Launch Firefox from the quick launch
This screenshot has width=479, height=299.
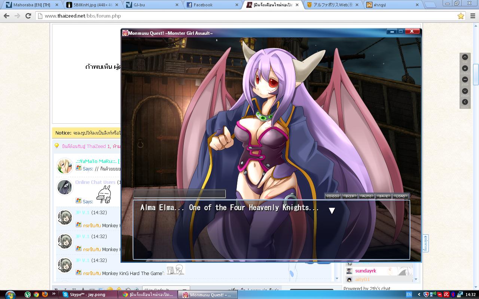[45, 295]
